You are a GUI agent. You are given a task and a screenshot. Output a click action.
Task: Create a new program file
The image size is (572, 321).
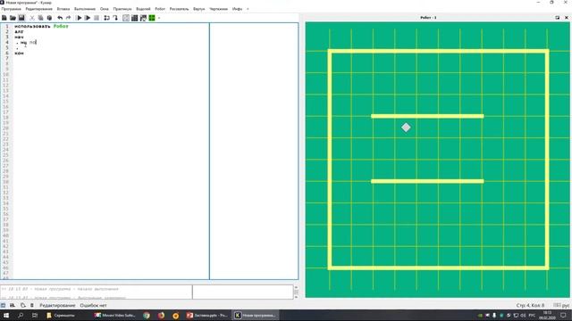point(4,18)
